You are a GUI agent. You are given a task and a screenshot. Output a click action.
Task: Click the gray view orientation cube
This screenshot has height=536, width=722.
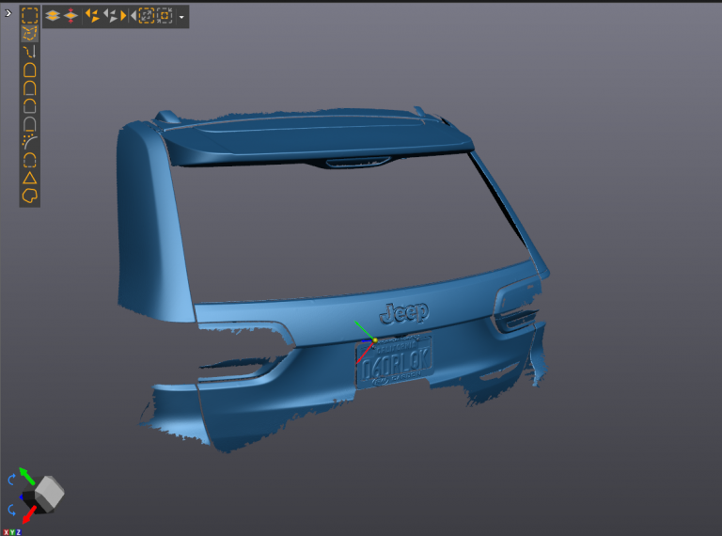(49, 491)
